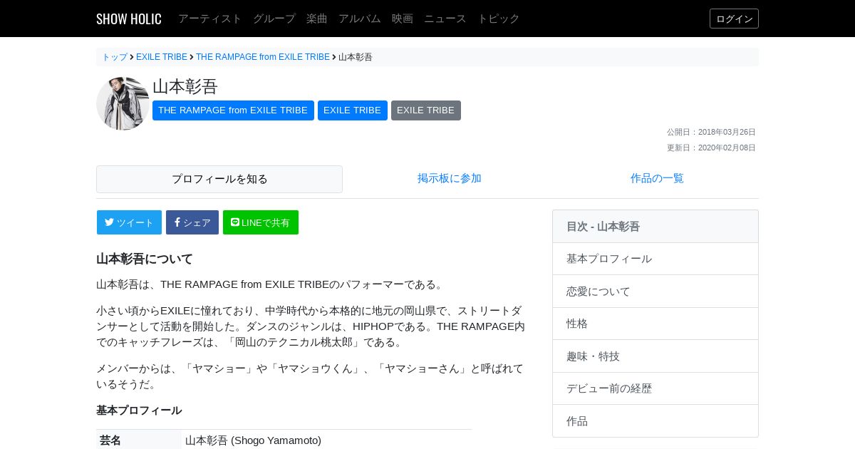Image resolution: width=855 pixels, height=449 pixels.
Task: Share via Twitter ツイート button
Action: [x=129, y=222]
